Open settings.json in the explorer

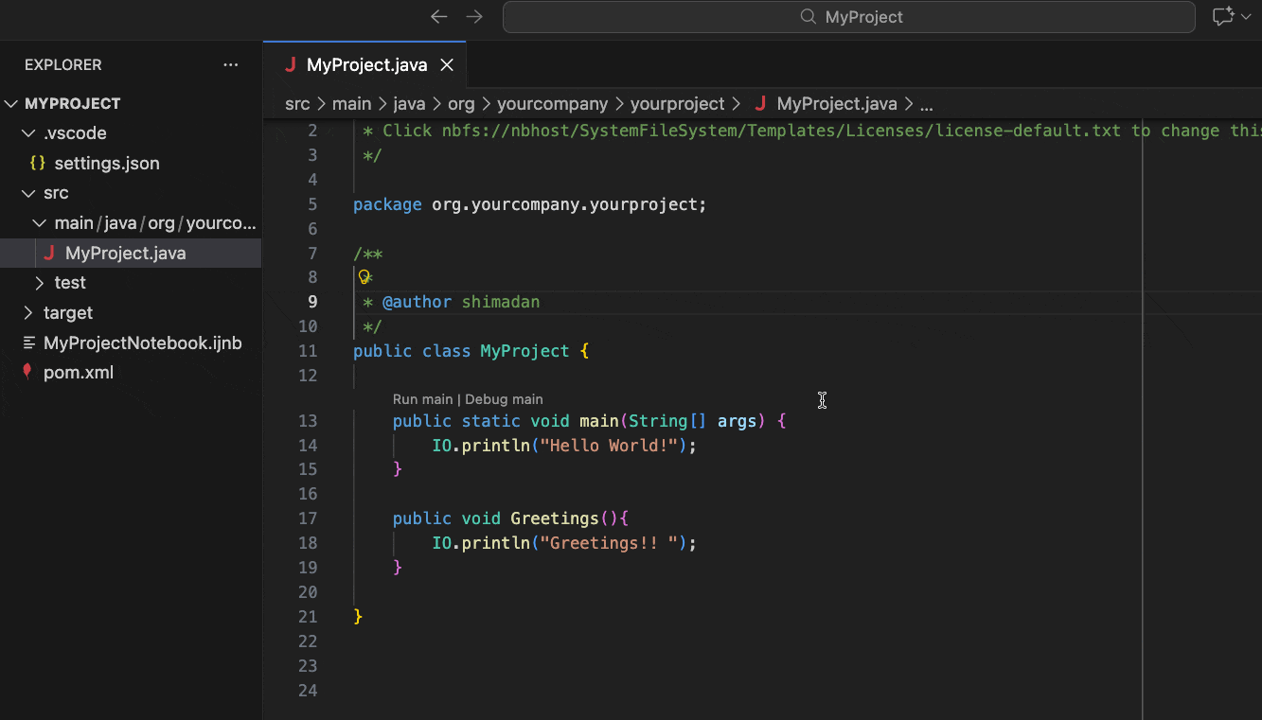(107, 163)
